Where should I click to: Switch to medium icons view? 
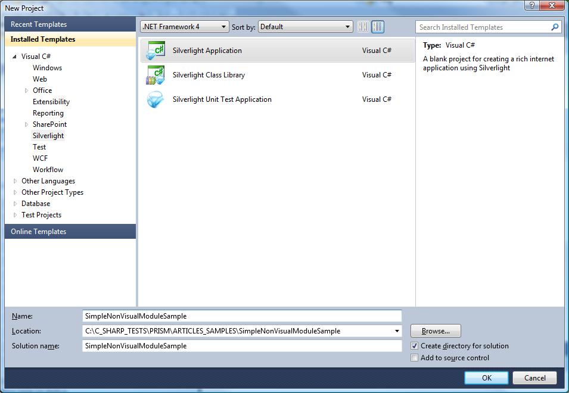tap(378, 26)
